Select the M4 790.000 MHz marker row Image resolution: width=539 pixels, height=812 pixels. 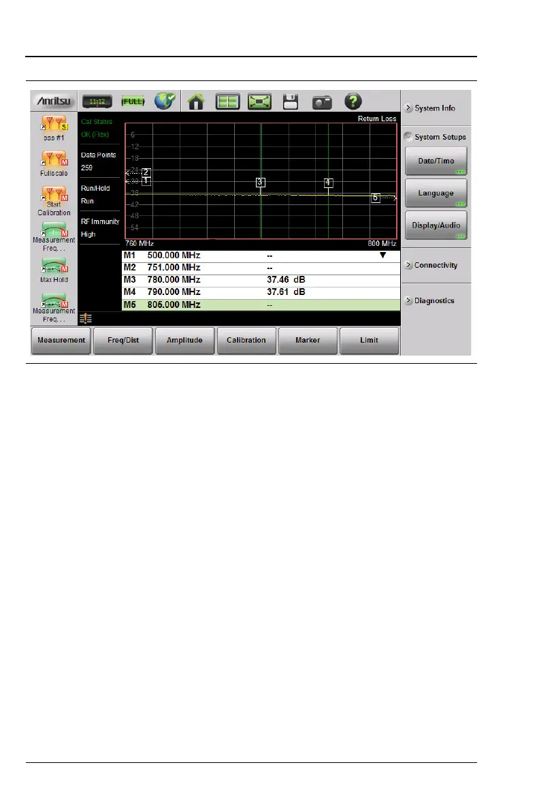coord(261,292)
